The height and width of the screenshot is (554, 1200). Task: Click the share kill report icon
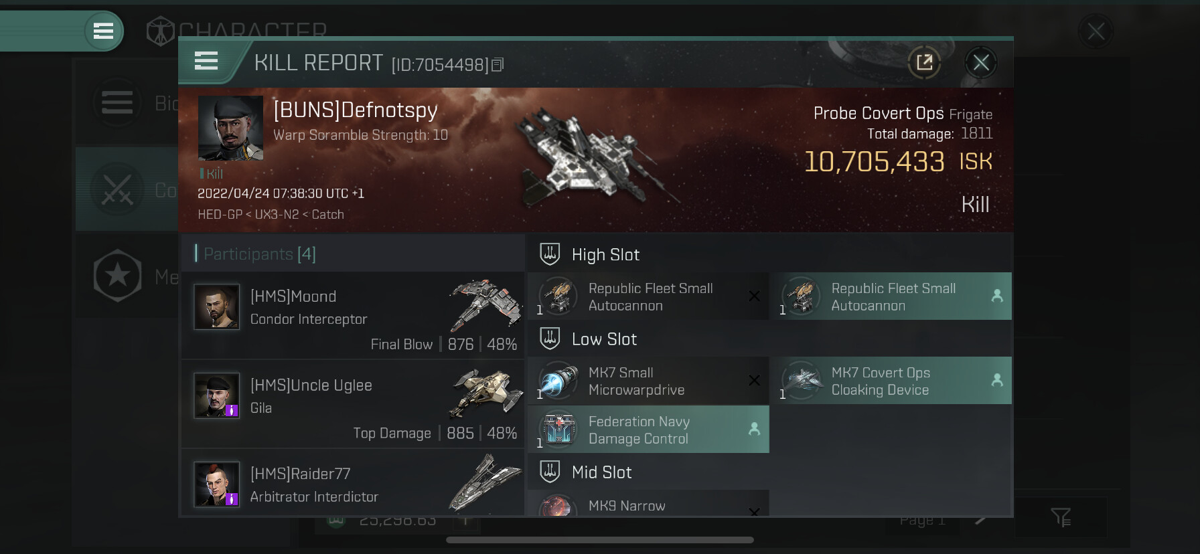(x=924, y=63)
